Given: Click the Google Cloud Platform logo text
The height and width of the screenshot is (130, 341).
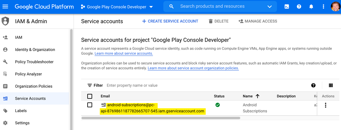Looking at the screenshot, I should tap(44, 7).
